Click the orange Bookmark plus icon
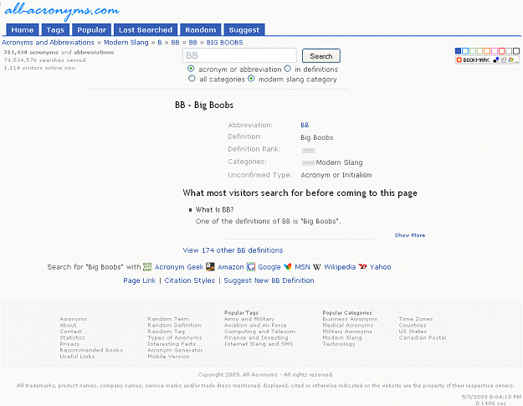 coord(459,59)
